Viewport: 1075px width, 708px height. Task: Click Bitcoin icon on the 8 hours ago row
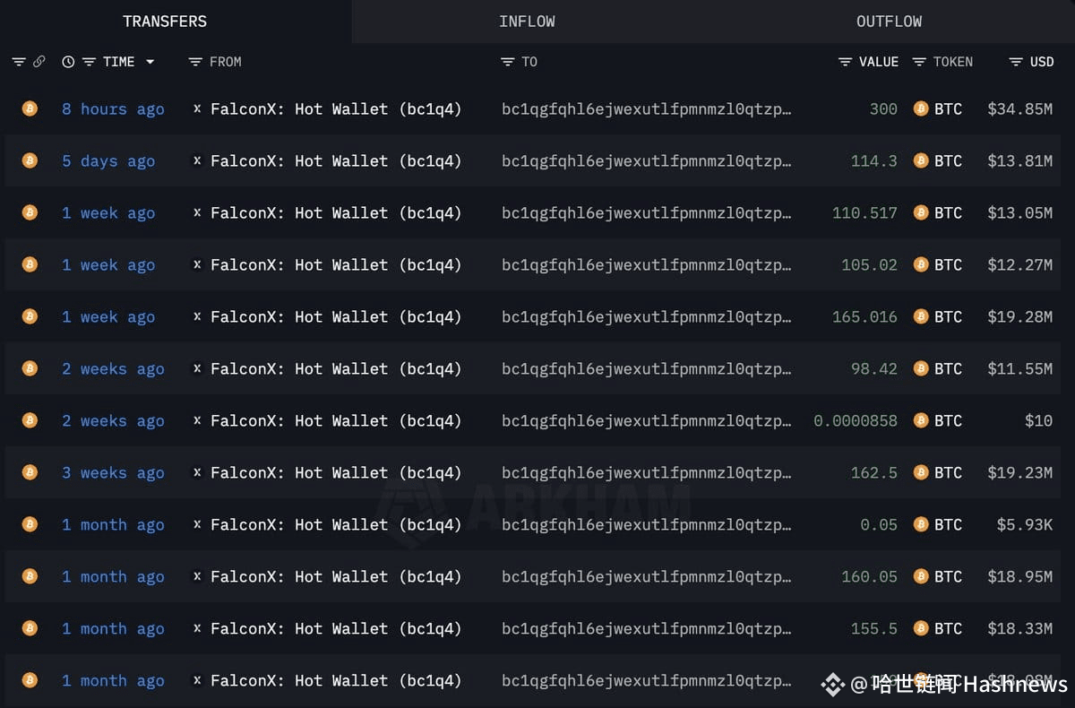tap(30, 108)
